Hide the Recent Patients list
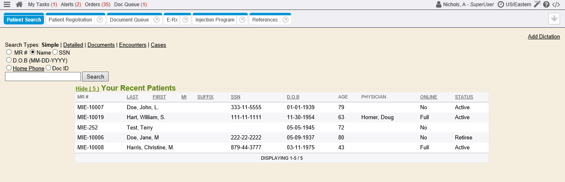This screenshot has height=182, width=565. click(x=87, y=89)
